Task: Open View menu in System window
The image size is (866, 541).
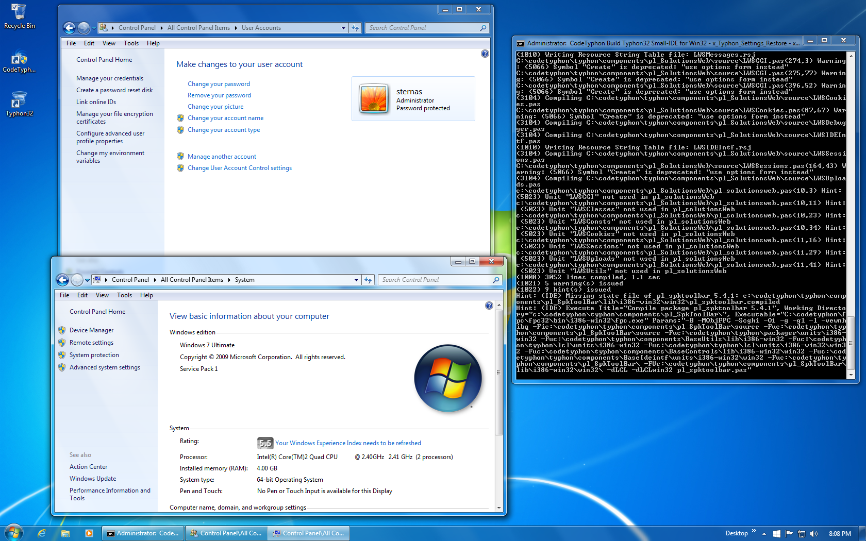Action: 102,295
